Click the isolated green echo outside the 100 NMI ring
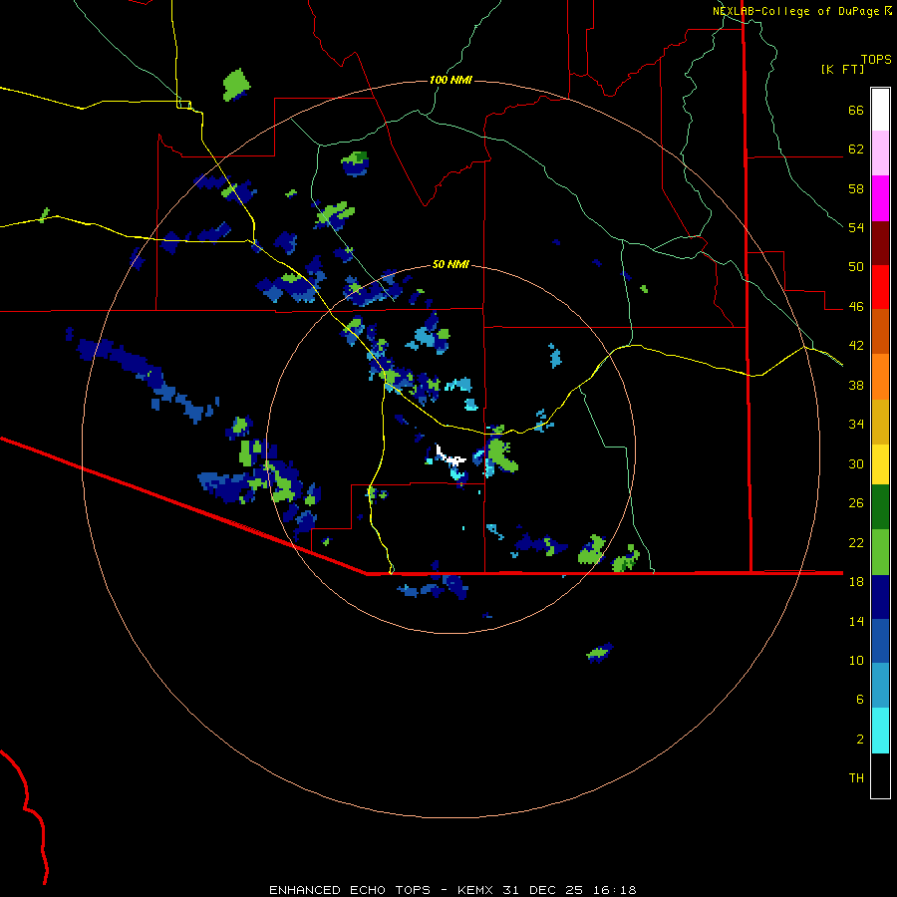The width and height of the screenshot is (897, 897). [236, 86]
